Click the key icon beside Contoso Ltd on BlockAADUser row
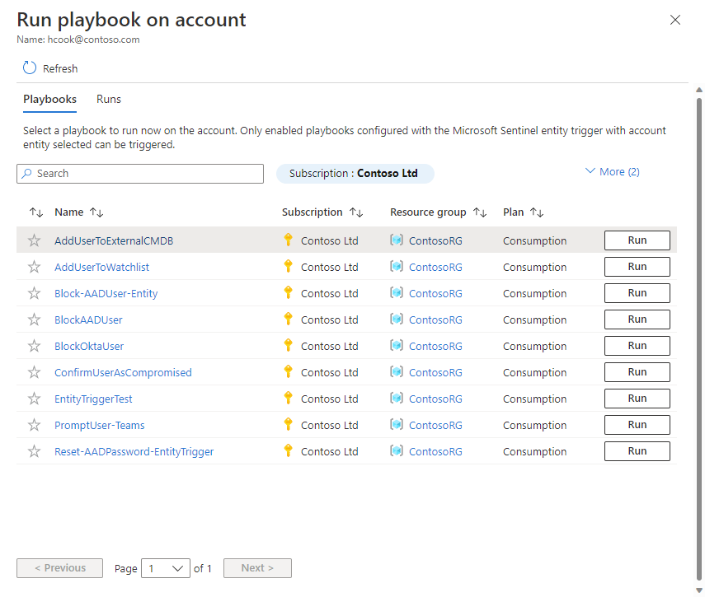The image size is (705, 597). click(x=288, y=319)
